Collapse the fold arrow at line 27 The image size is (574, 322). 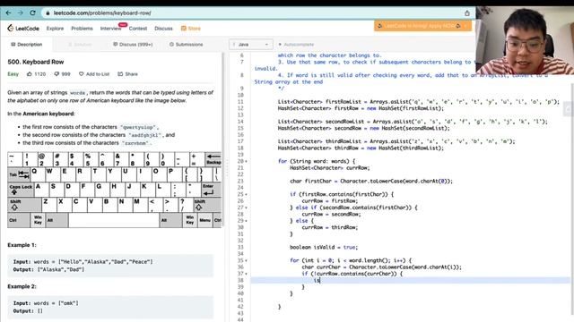(246, 208)
